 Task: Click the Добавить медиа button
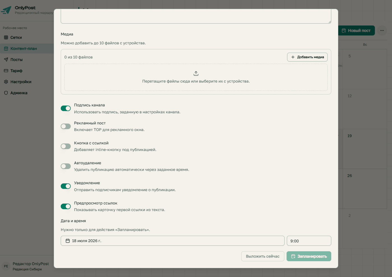pos(307,57)
